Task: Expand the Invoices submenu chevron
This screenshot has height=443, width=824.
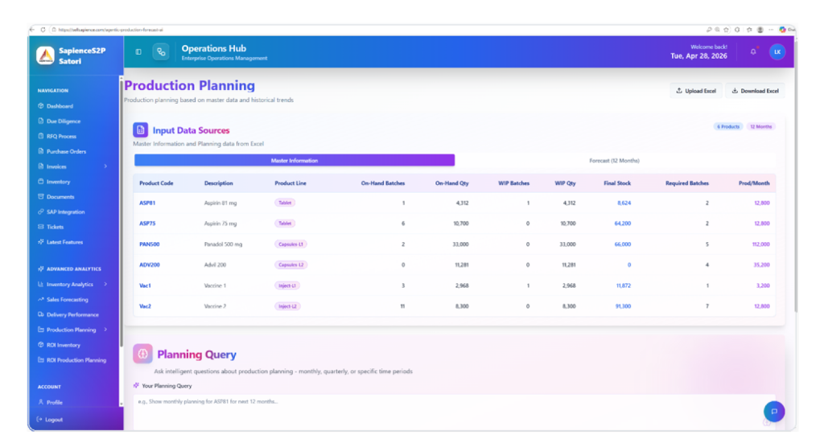Action: coord(105,166)
